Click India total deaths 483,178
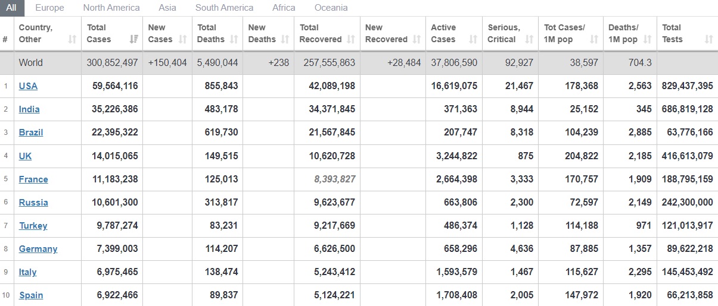The width and height of the screenshot is (718, 306). coord(220,109)
